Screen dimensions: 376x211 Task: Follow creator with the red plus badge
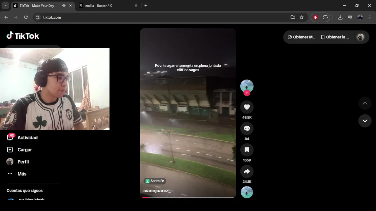pos(247,93)
